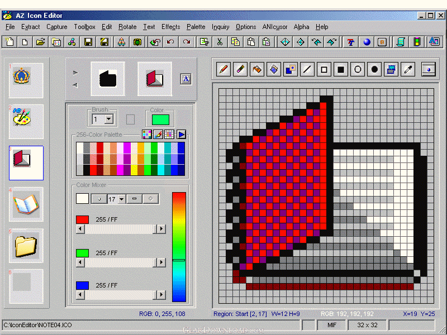Click the left-pointing preview arrow
The width and height of the screenshot is (447, 335).
75,85
